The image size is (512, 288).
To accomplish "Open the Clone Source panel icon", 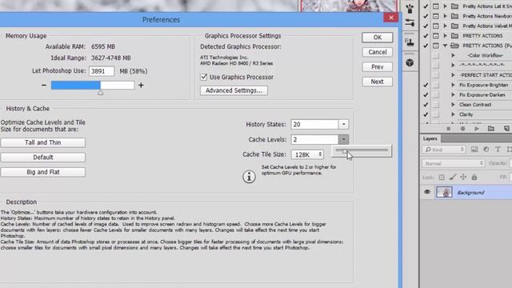I will (x=410, y=42).
